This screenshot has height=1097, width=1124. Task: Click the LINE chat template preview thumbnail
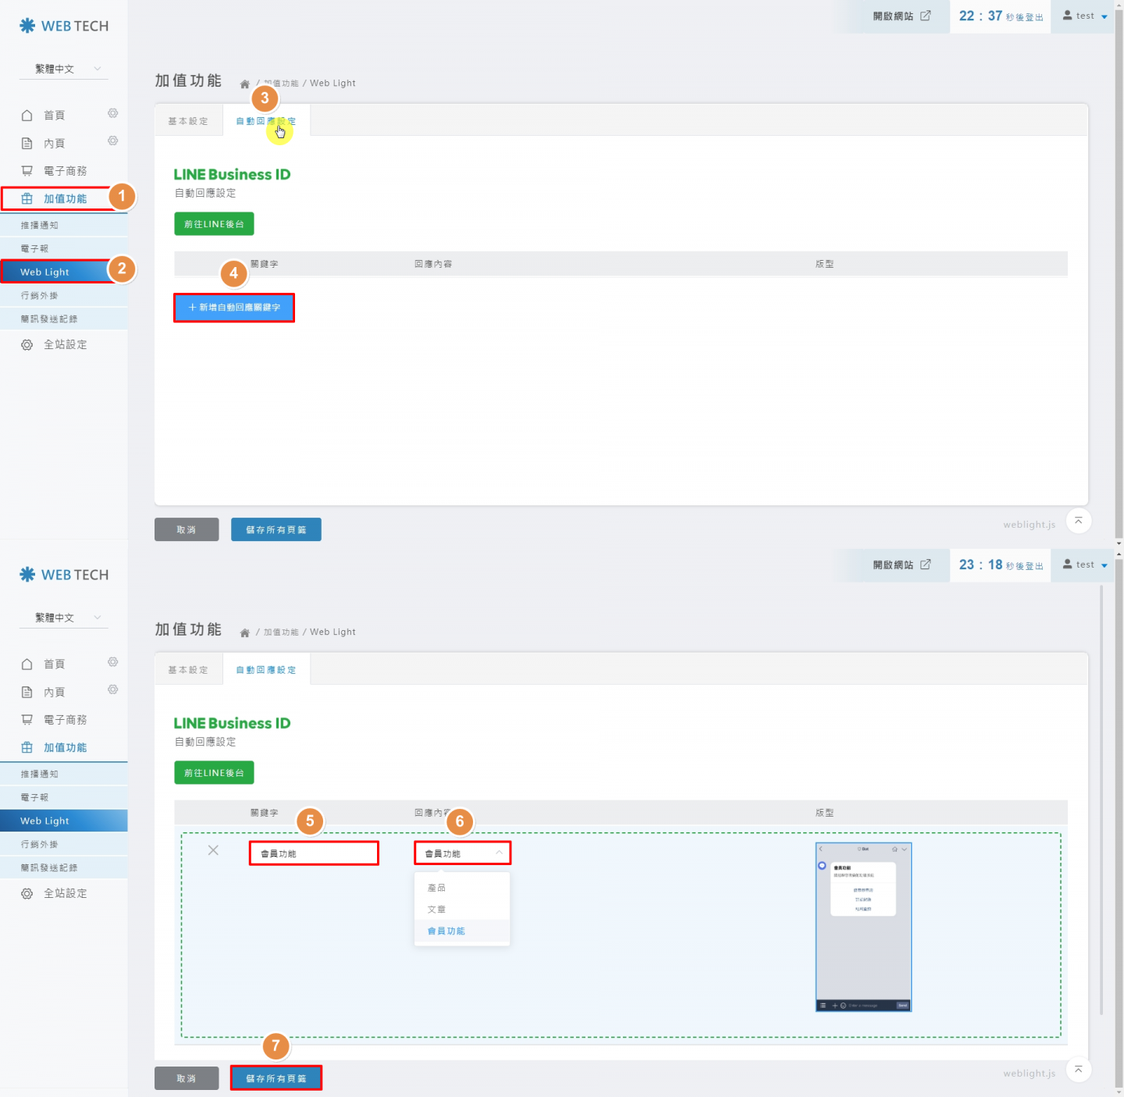863,927
